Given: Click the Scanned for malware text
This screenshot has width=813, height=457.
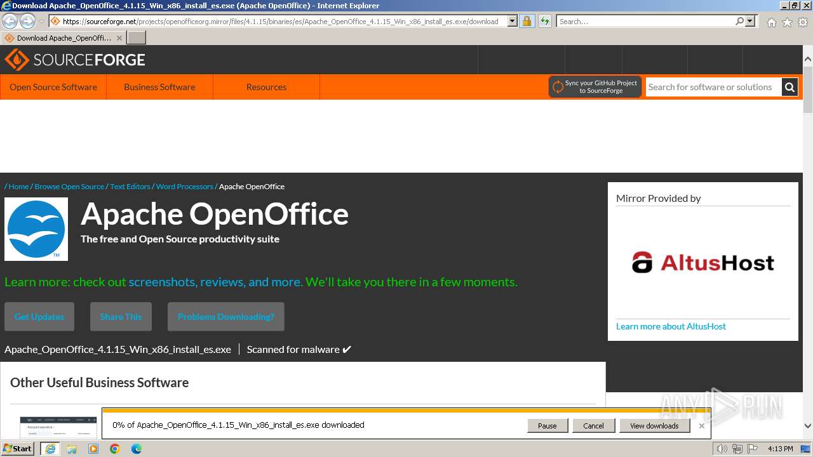Looking at the screenshot, I should tap(299, 349).
